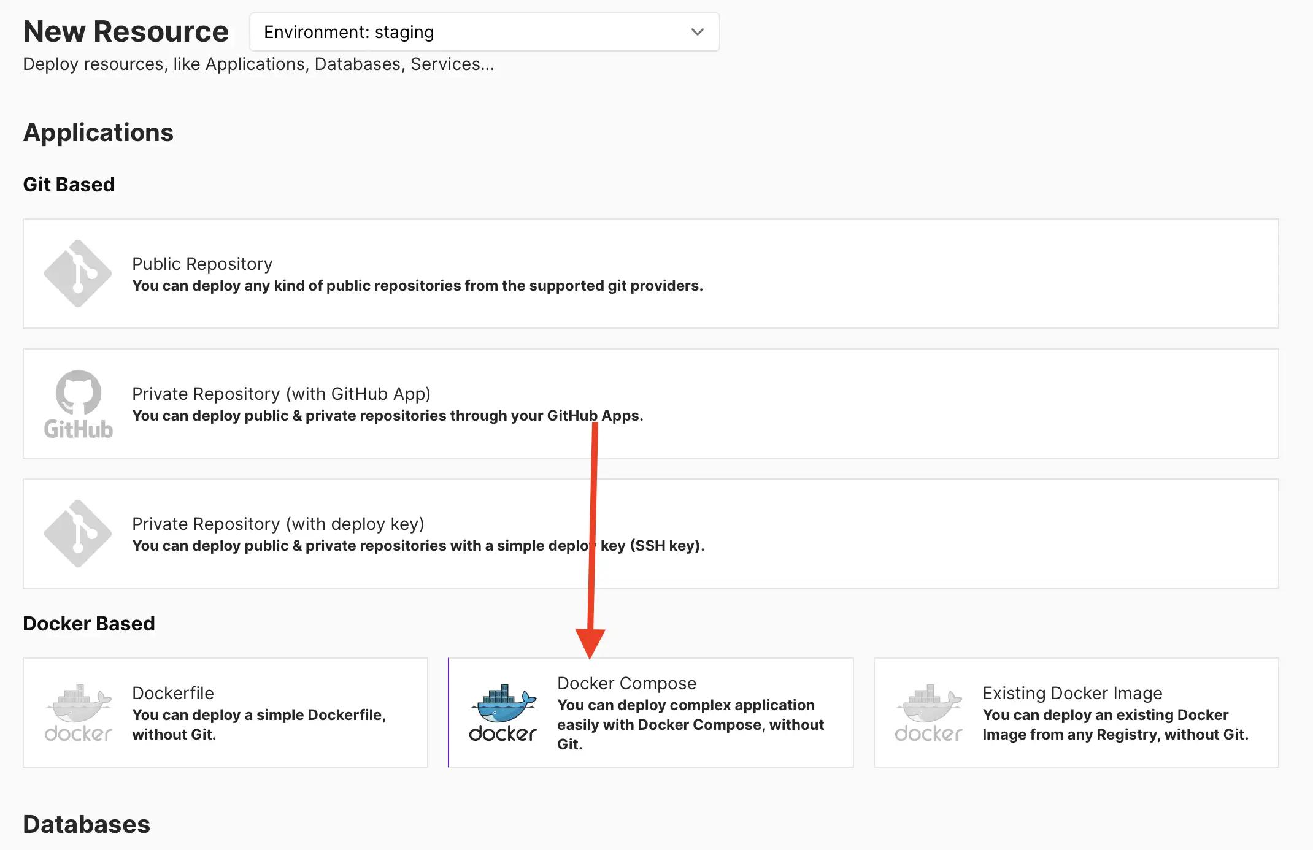
Task: Click the existing Docker Image description
Action: click(x=1115, y=725)
